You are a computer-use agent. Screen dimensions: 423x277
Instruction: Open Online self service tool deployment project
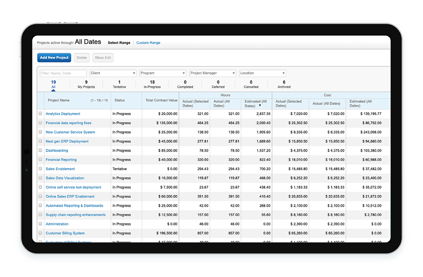73,187
